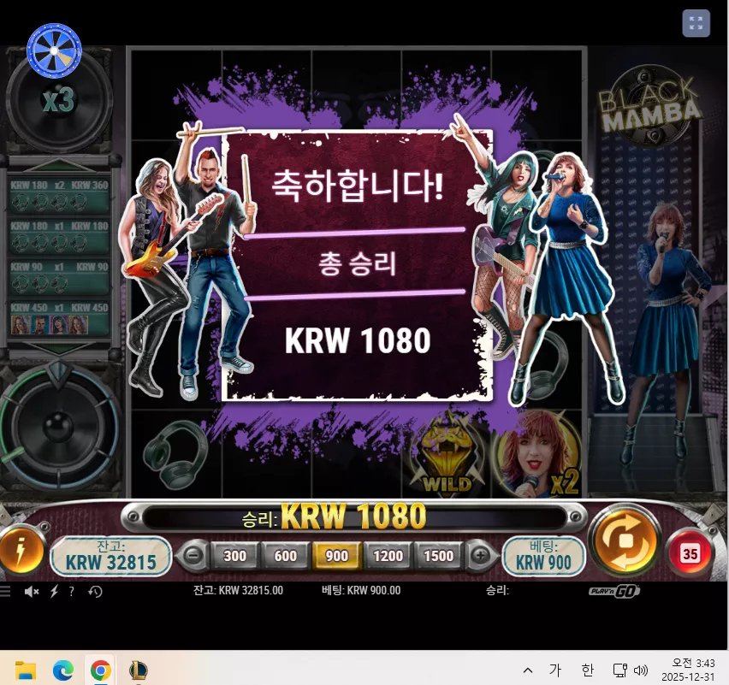Click the WILD snake symbol
The image size is (729, 685).
(x=447, y=453)
